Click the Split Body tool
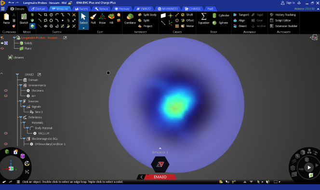The image size is (320, 190). 147,15
